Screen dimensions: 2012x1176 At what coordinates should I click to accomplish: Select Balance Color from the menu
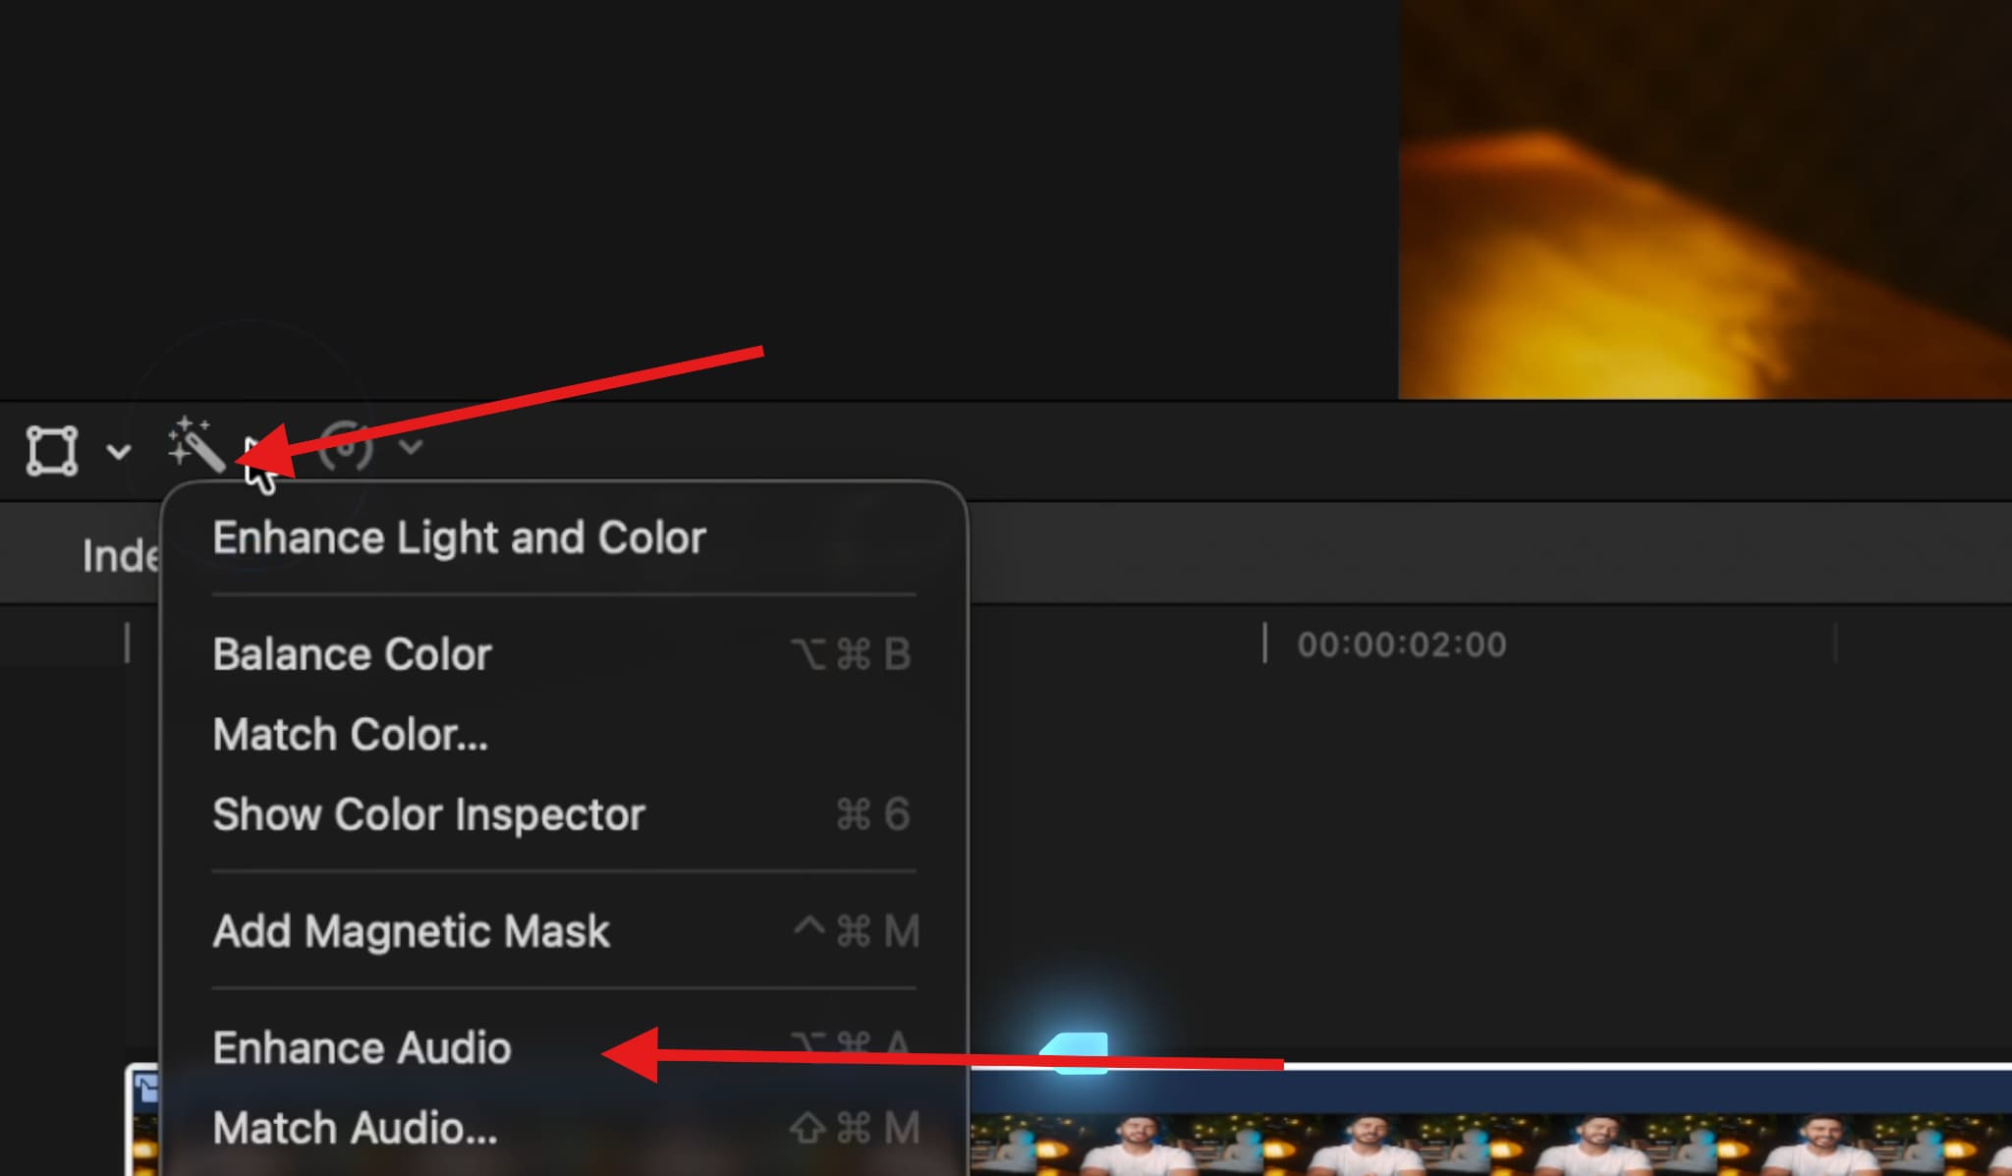click(352, 653)
